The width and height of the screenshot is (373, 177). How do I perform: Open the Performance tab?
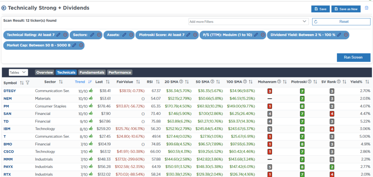click(119, 72)
